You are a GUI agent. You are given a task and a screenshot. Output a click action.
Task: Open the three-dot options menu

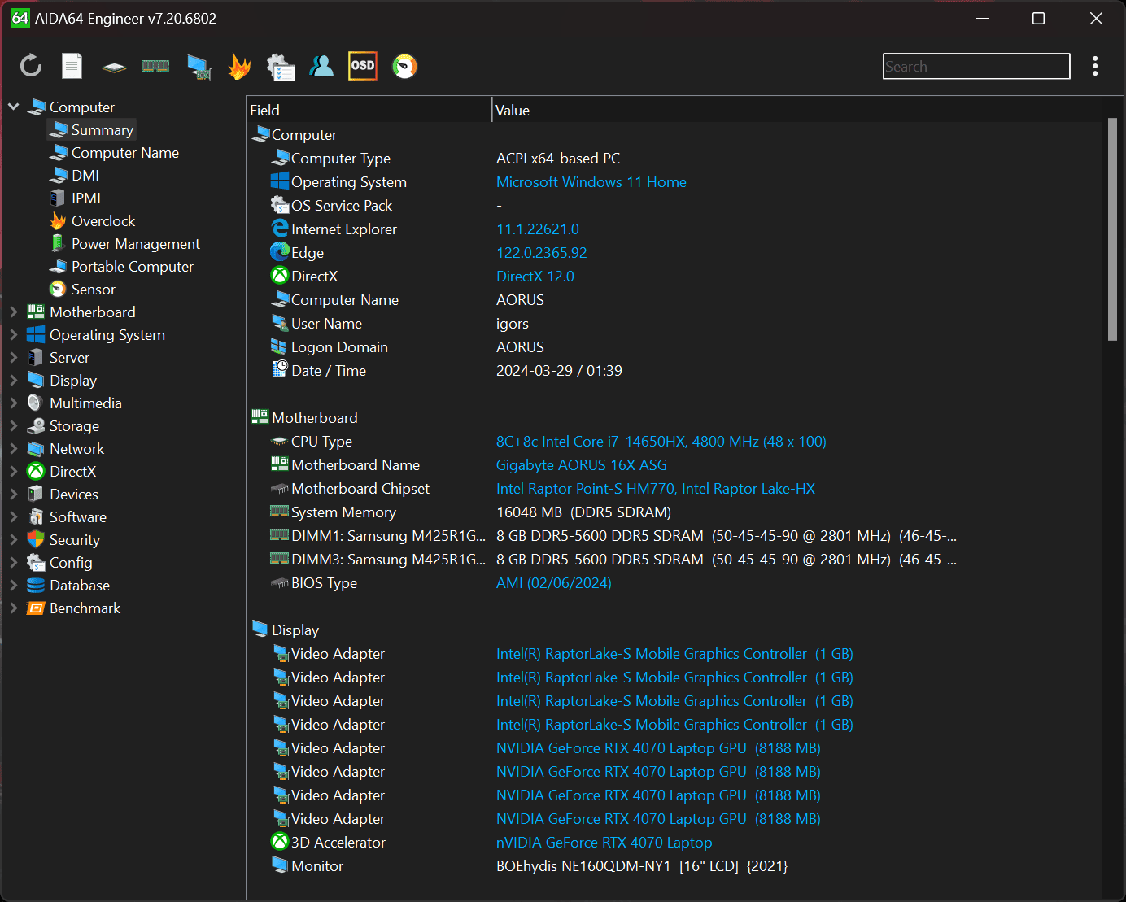[x=1095, y=66]
